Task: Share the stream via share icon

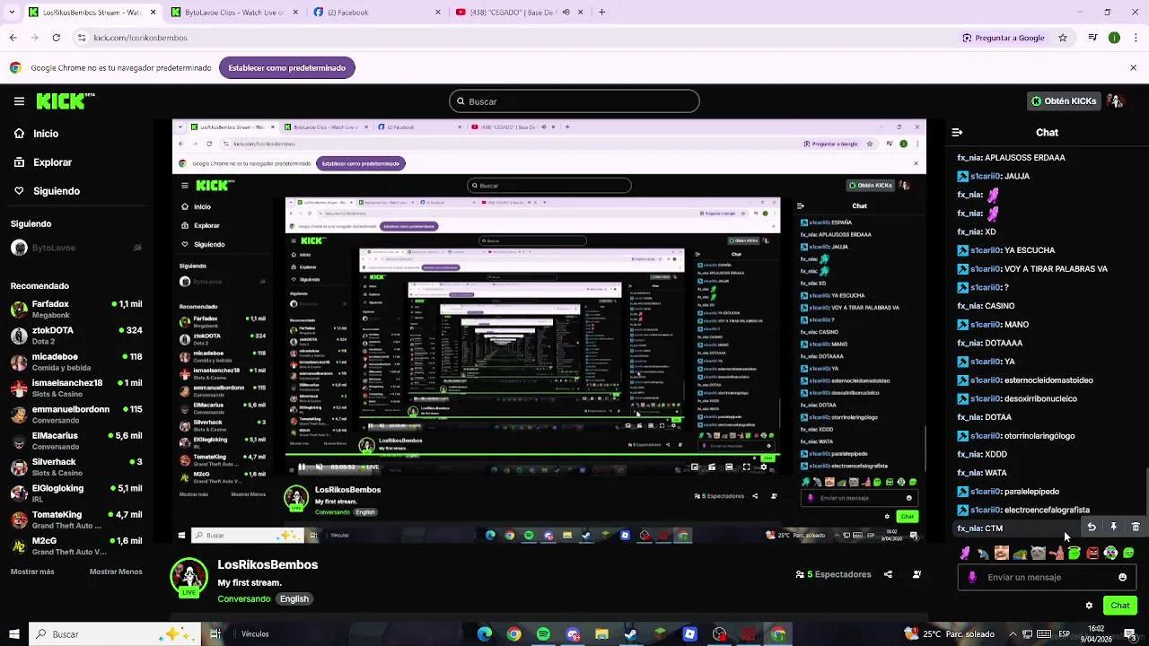Action: click(x=888, y=574)
